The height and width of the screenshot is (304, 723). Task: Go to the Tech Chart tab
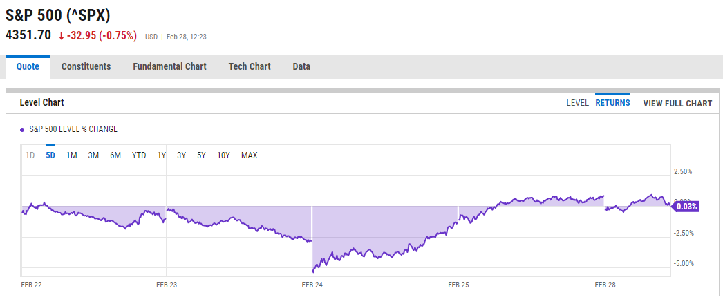coord(250,67)
